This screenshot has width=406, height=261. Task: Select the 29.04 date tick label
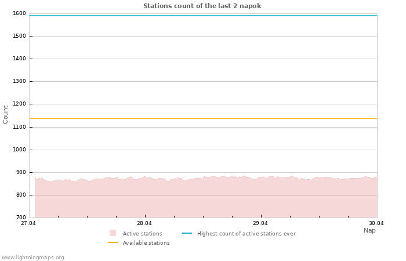pyautogui.click(x=260, y=223)
